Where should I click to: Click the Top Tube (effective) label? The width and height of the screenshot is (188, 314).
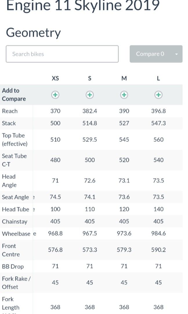pos(15,140)
